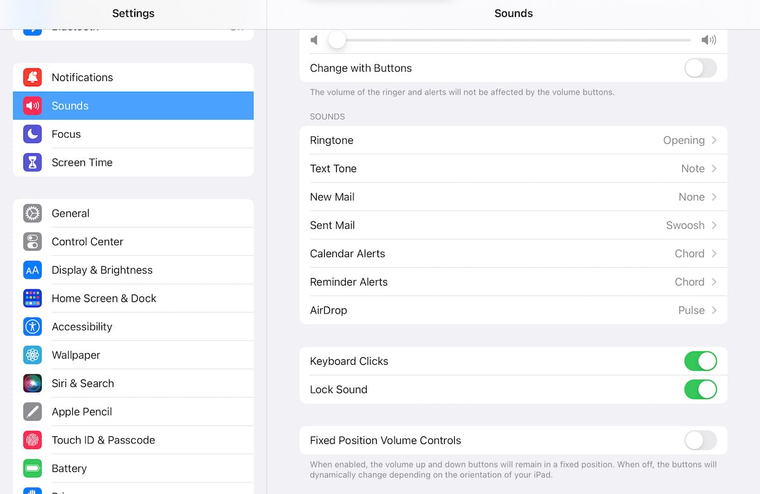Select the Siri & Search icon

click(x=32, y=383)
